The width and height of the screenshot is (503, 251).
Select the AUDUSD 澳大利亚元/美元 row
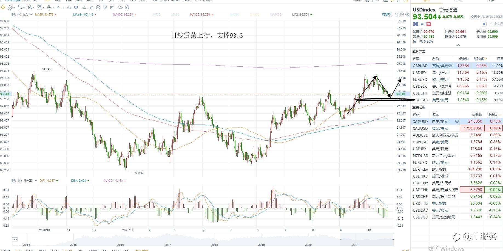pos(457,135)
